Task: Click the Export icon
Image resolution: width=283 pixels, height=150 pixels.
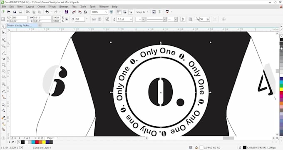Action: pos(80,12)
